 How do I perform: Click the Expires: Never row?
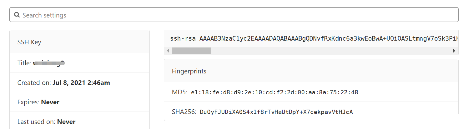tap(79, 102)
